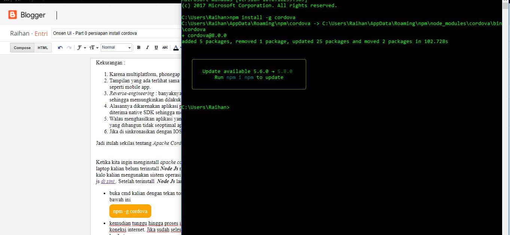This screenshot has width=510, height=235.
Task: Click the 'Entri' link near Raihan
Action: [41, 33]
